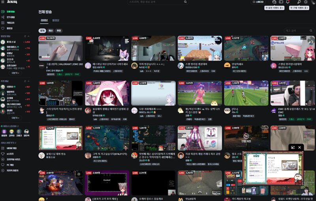Open the black-screen stream with 2,311 viewers

(x=153, y=183)
